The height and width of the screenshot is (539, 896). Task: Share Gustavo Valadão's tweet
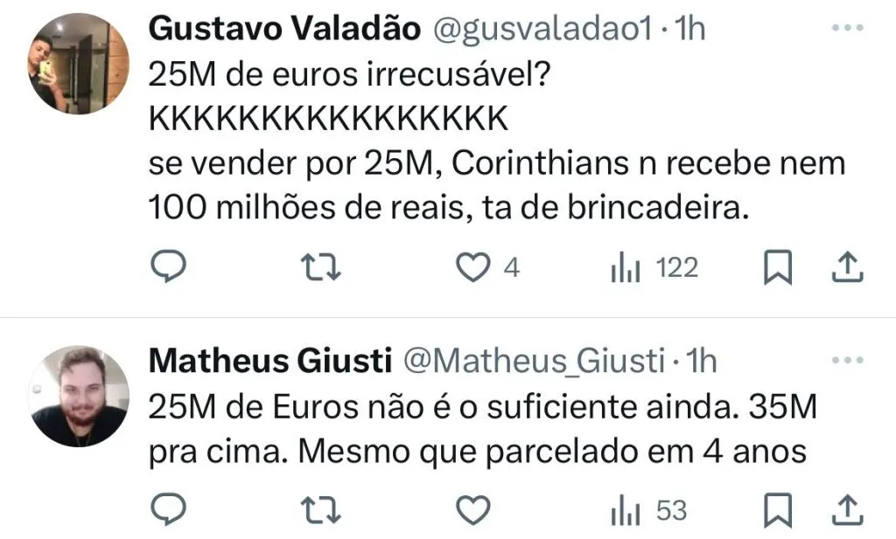pyautogui.click(x=846, y=269)
